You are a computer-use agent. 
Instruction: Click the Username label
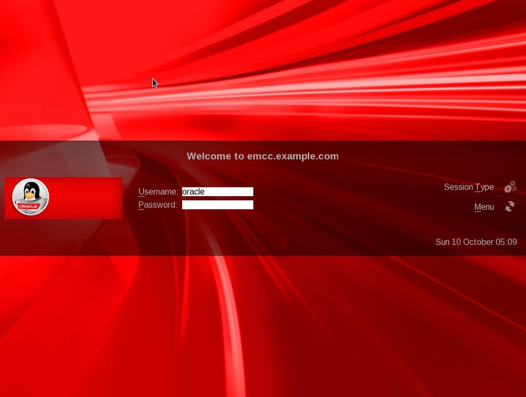click(157, 192)
